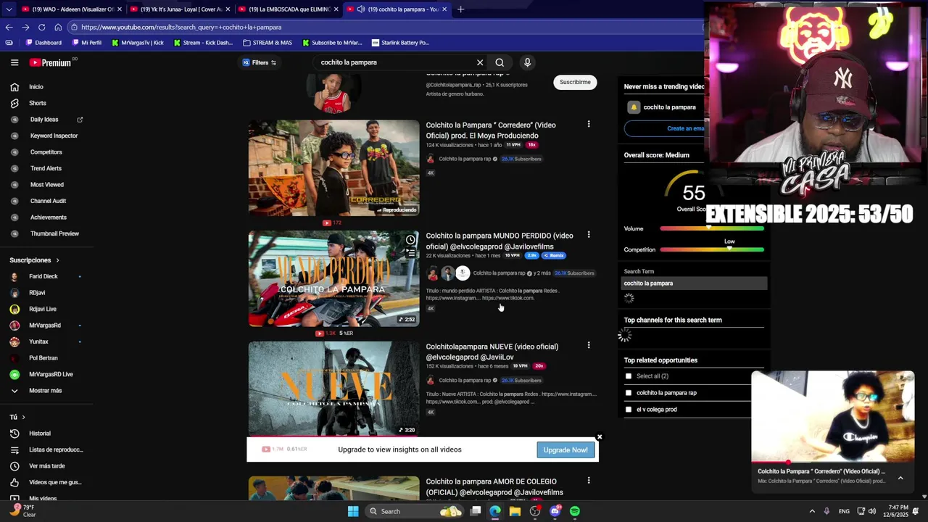
Task: Open the YouTube hamburger menu
Action: [14, 62]
